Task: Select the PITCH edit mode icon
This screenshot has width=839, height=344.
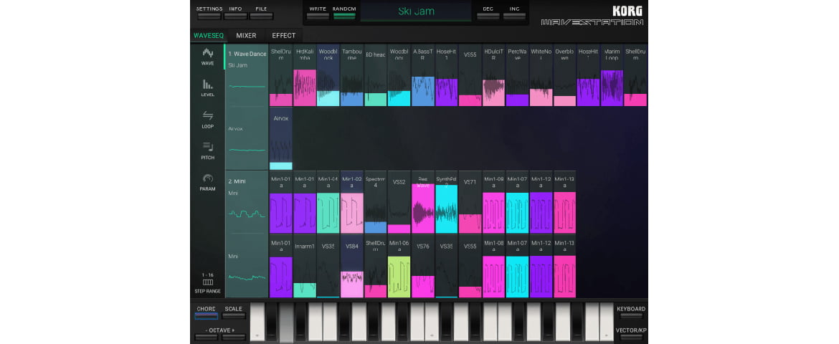Action: [208, 151]
